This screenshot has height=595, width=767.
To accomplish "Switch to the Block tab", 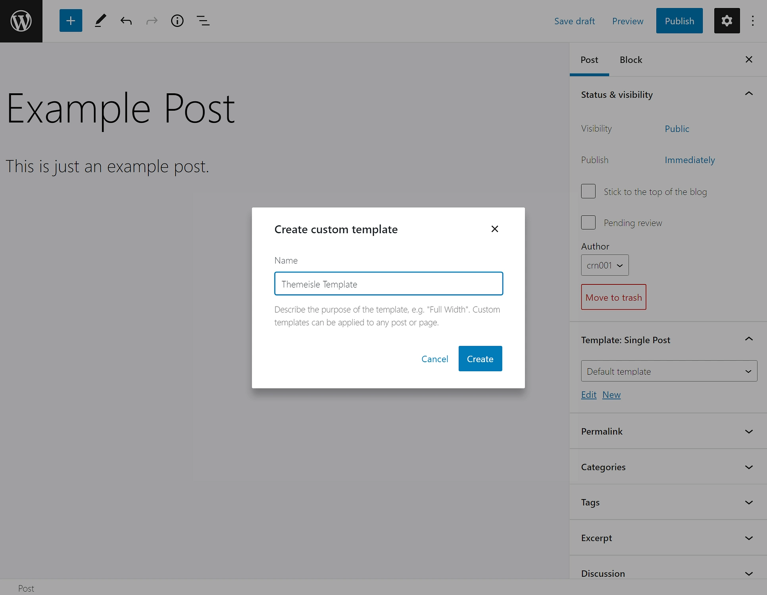I will (x=631, y=59).
